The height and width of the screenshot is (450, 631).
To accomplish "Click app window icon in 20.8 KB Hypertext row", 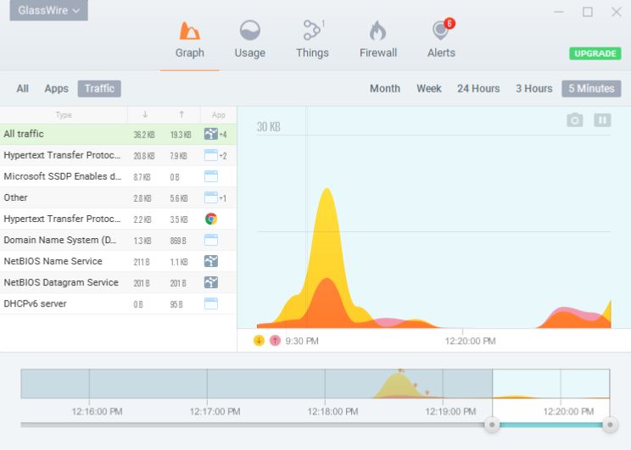I will 211,155.
